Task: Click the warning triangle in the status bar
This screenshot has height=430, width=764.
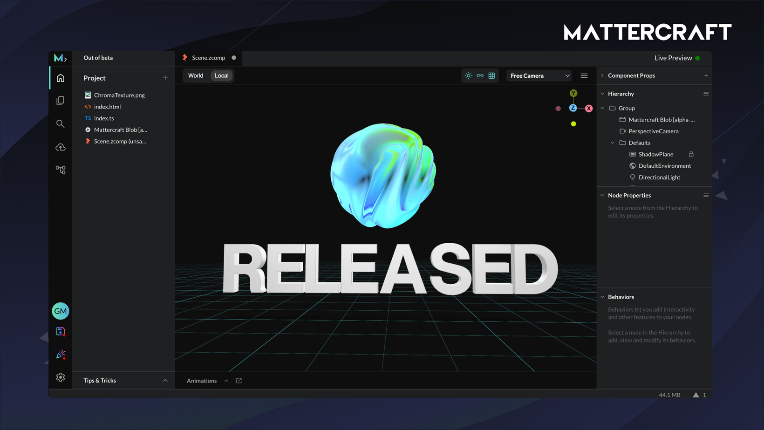Action: coord(696,395)
